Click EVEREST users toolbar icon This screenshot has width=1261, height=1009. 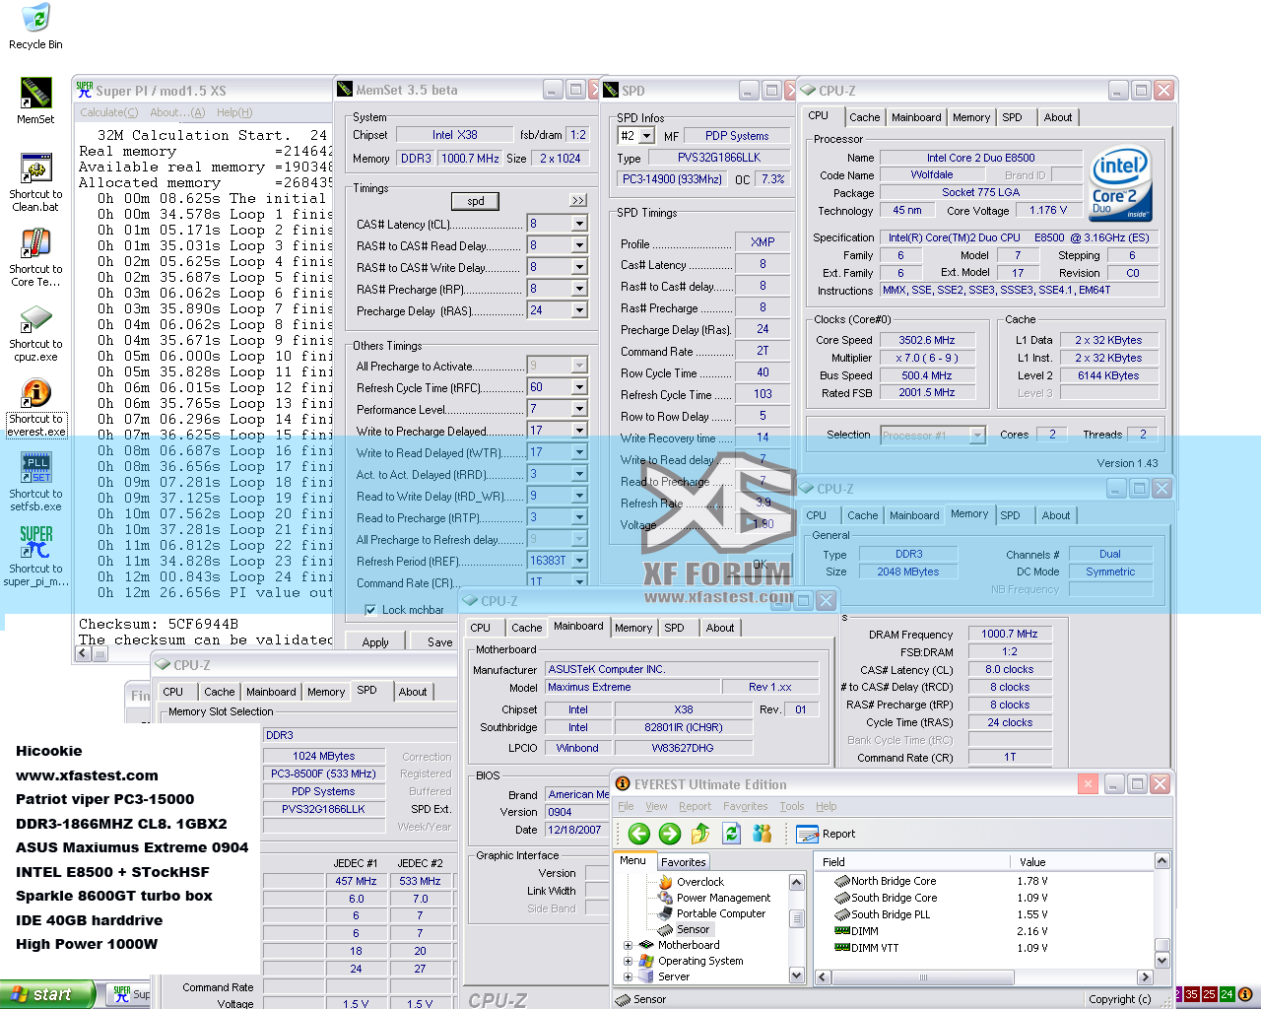coord(762,834)
